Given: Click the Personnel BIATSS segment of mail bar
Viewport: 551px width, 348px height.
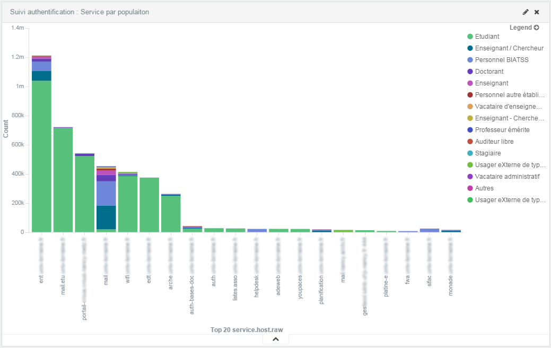Looking at the screenshot, I should 106,194.
